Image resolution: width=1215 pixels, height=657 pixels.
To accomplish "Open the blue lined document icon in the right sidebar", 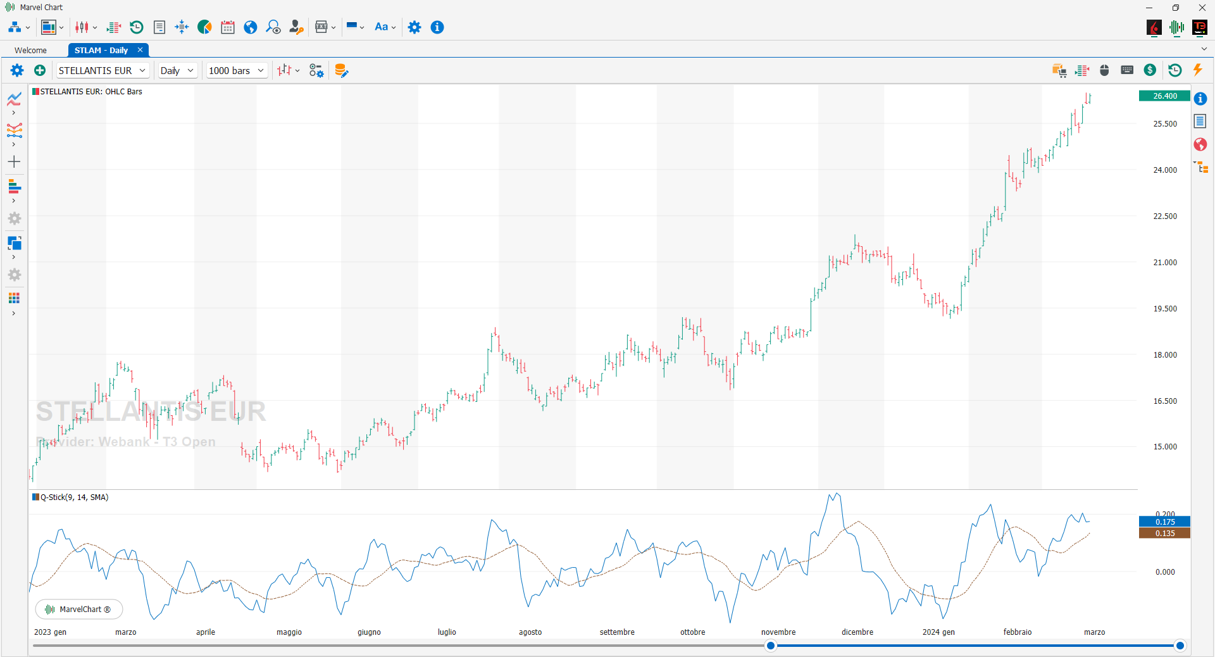I will [x=1200, y=121].
